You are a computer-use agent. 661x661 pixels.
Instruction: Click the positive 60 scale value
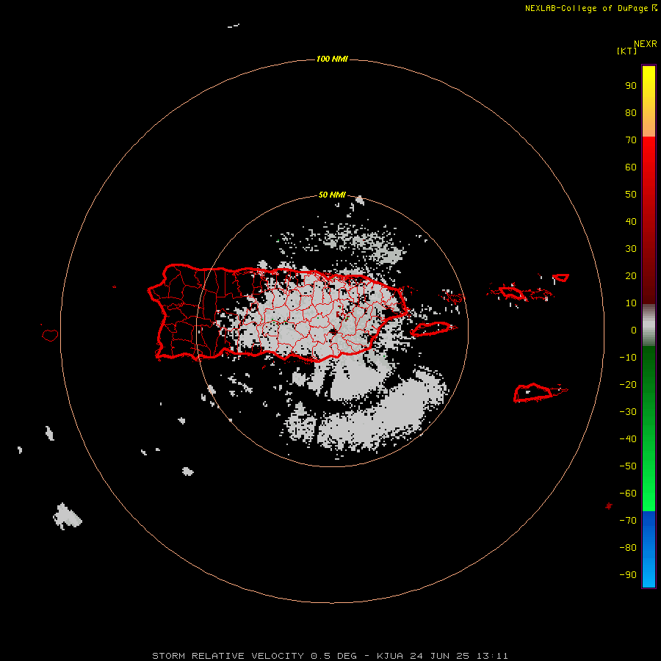tap(631, 167)
